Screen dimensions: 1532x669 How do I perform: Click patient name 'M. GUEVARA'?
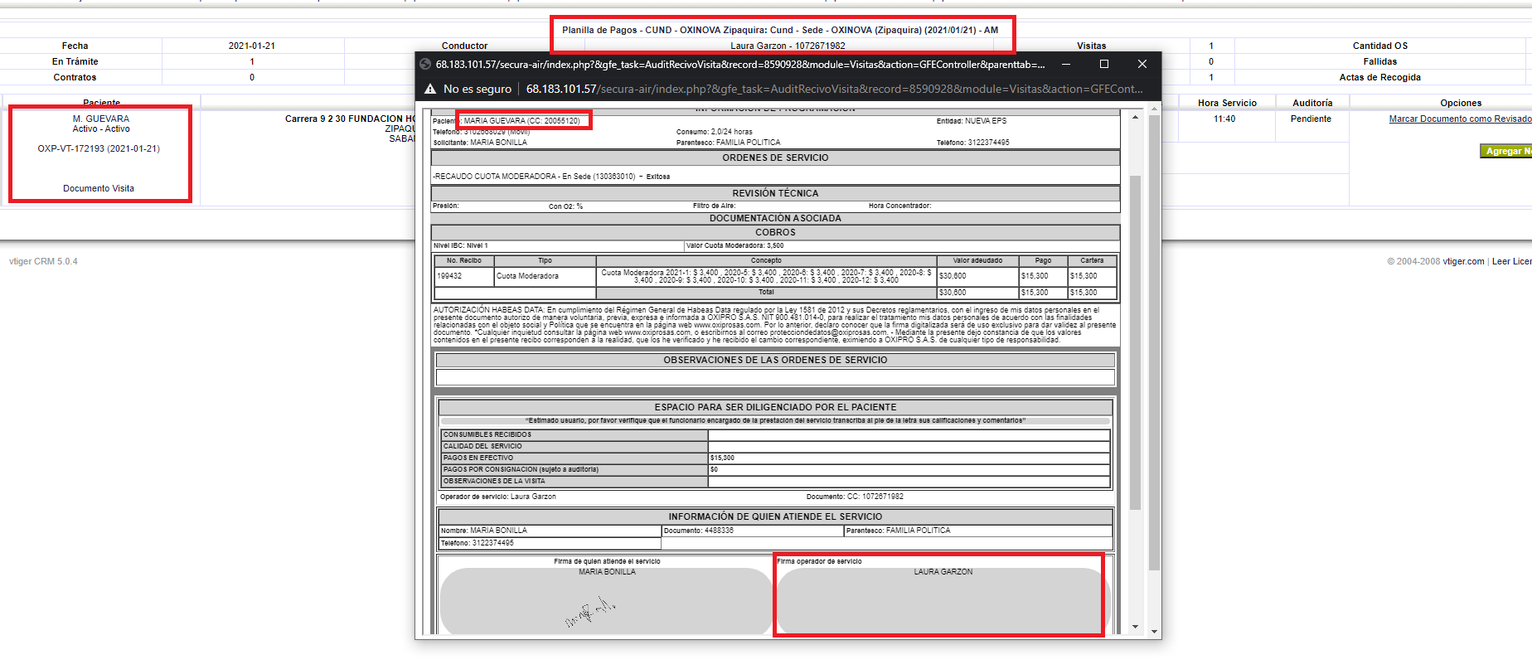[101, 119]
